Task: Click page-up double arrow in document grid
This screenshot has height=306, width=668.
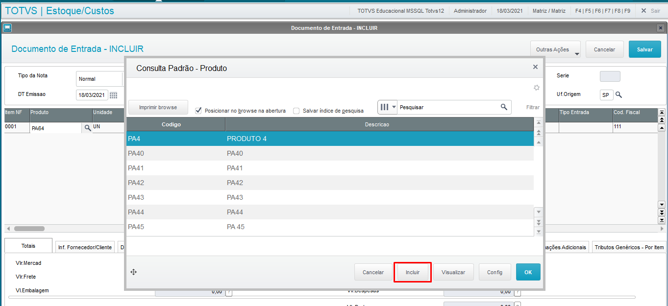Action: [662, 119]
